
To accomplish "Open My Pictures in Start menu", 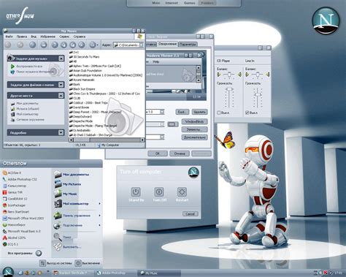I will pyautogui.click(x=68, y=184).
